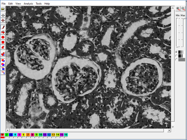Select teal color class 16
Viewport: 187px width, 140px height.
pyautogui.click(x=66, y=135)
